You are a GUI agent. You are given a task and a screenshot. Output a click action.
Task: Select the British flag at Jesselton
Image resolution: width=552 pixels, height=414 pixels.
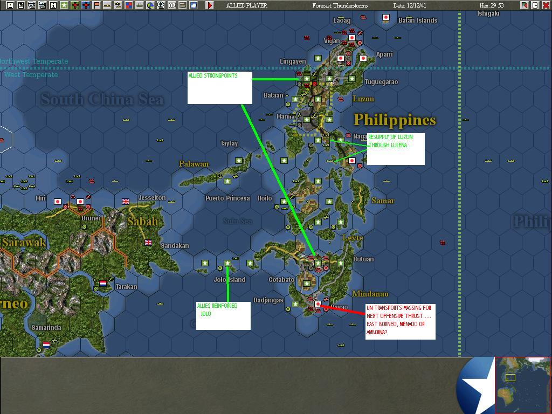pos(126,202)
